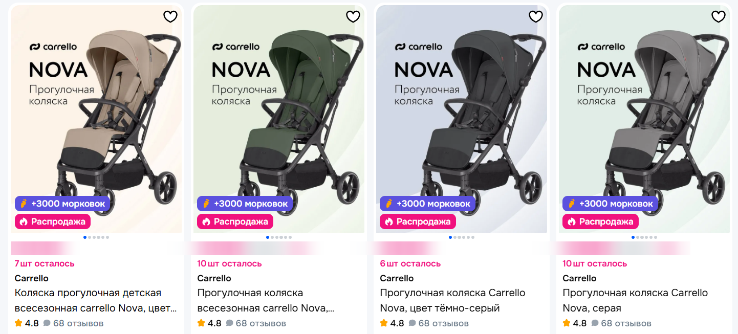This screenshot has width=738, height=334.
Task: Click the carrot bonus badge on dark gray stroller
Action: click(427, 204)
